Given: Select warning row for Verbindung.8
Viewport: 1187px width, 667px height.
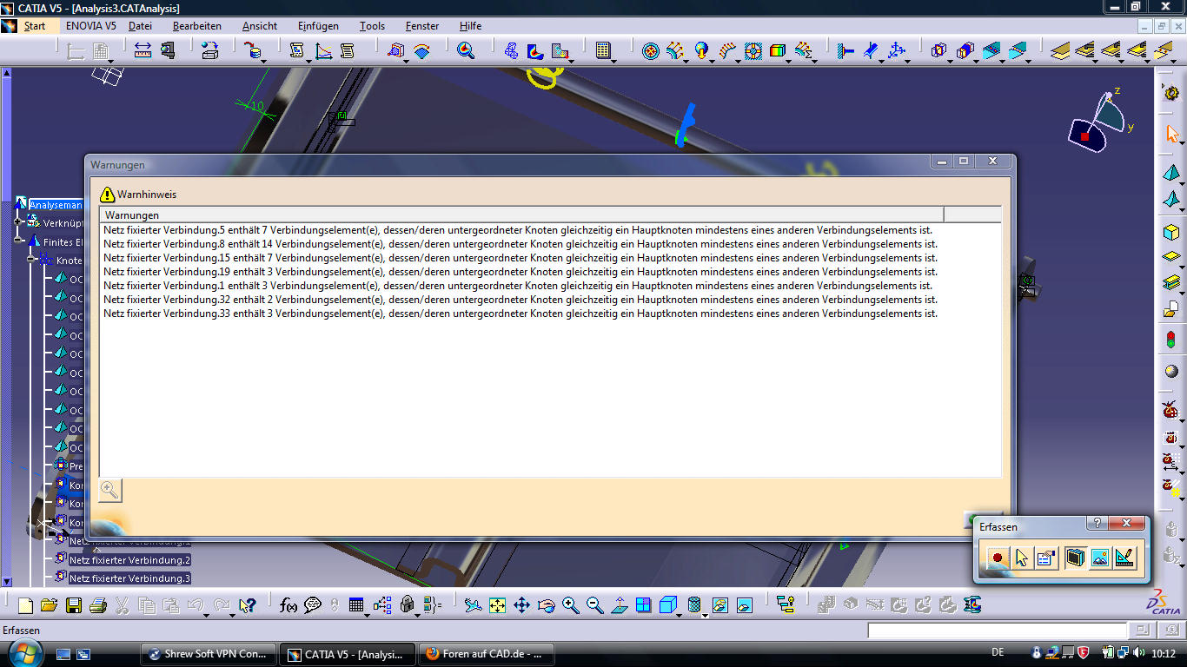Looking at the screenshot, I should 521,244.
